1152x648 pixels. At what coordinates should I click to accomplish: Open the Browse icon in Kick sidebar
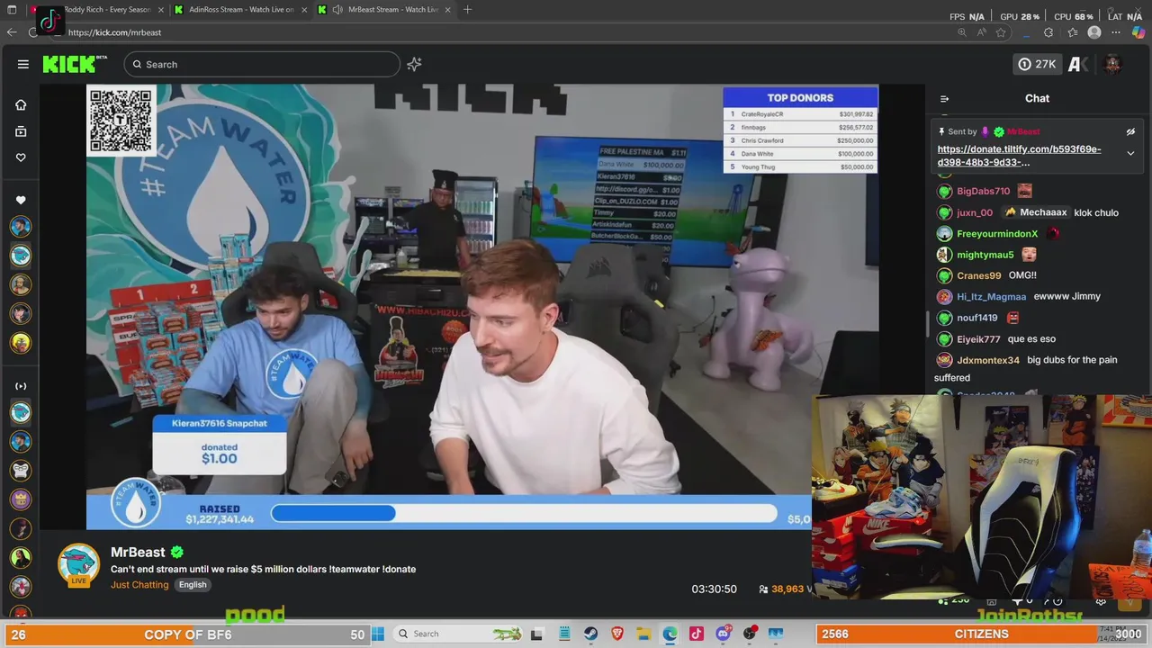click(21, 131)
